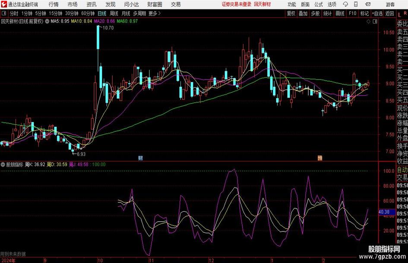Click the L button in the right panel
408x263 pixels.
pos(399,15)
